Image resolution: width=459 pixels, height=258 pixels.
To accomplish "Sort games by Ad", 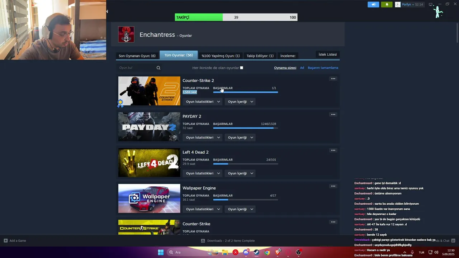I will (x=302, y=68).
